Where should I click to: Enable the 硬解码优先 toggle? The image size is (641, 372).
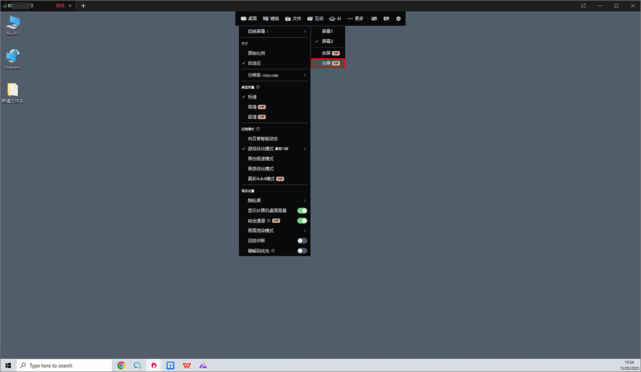tap(302, 251)
